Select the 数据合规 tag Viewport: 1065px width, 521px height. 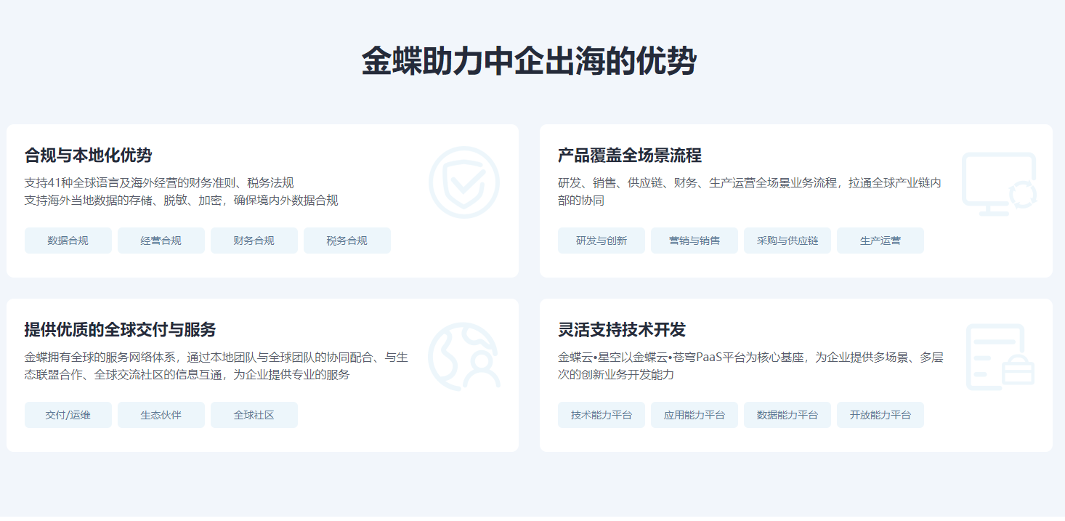68,241
